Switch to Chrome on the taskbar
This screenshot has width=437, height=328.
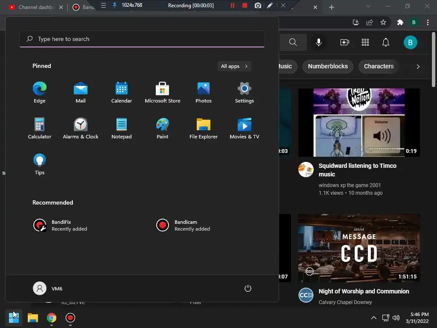pyautogui.click(x=52, y=318)
